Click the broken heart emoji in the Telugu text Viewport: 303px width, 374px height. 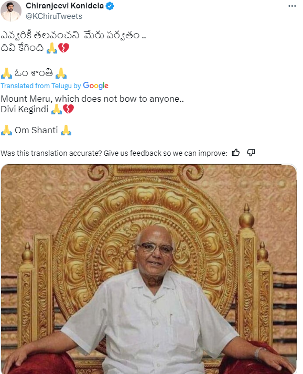click(63, 48)
